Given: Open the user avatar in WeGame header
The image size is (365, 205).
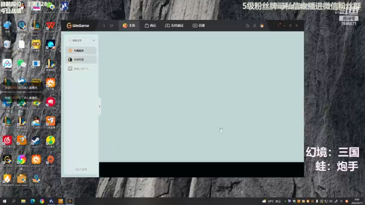Looking at the screenshot, I should pyautogui.click(x=262, y=26).
